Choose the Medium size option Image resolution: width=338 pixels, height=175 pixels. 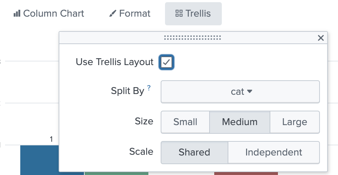240,122
